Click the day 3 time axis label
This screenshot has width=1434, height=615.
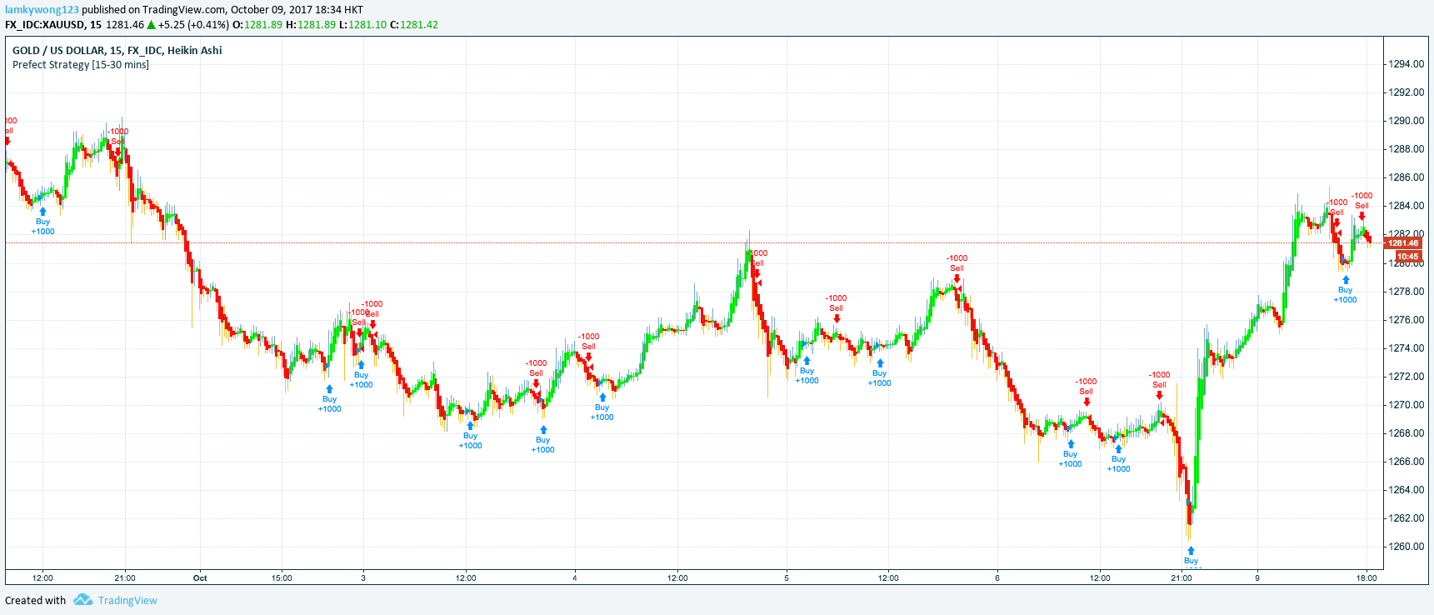[363, 577]
